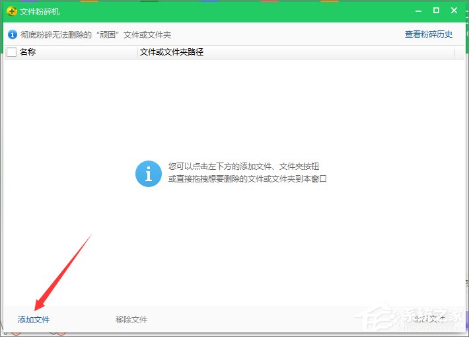Screen dimensions: 469x337
Task: Click the divider between 名称 and path columns
Action: tap(137, 52)
